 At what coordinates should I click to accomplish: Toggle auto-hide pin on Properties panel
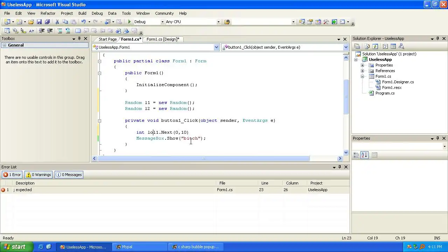pyautogui.click(x=437, y=138)
